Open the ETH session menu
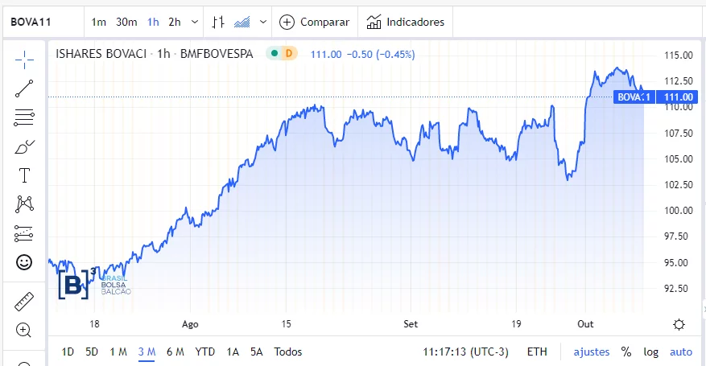This screenshot has width=706, height=366. 537,352
